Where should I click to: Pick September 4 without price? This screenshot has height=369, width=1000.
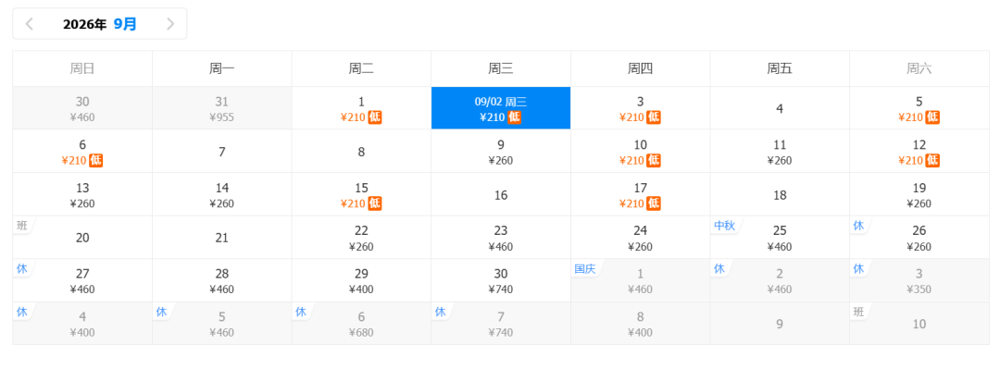coord(780,108)
